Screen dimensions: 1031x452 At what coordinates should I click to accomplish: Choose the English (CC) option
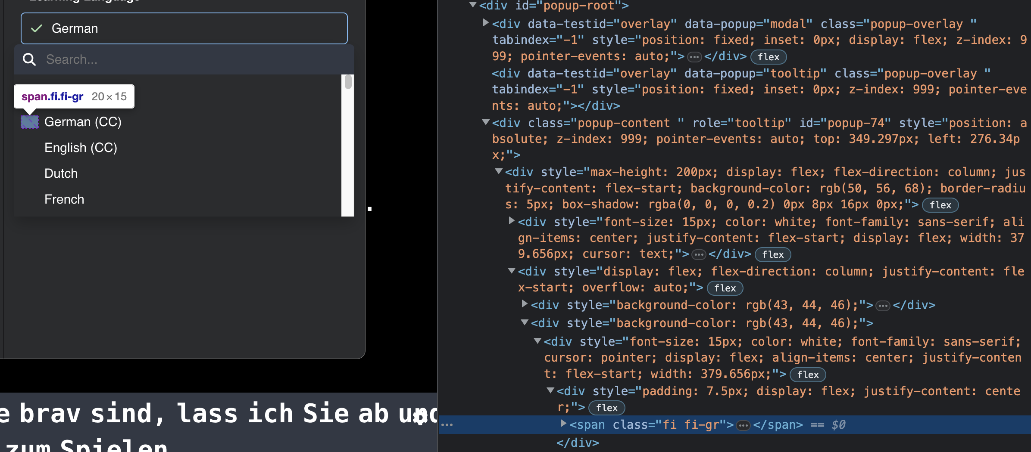pos(81,147)
